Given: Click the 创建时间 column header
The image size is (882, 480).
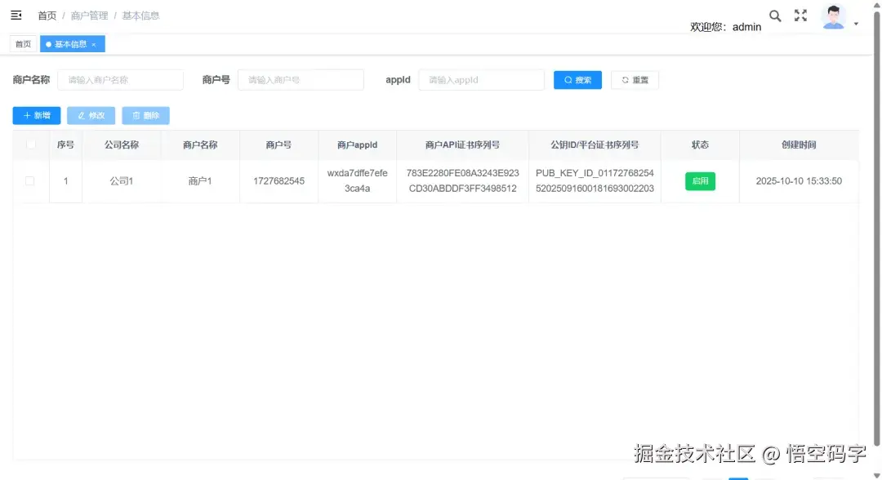Looking at the screenshot, I should [x=799, y=145].
